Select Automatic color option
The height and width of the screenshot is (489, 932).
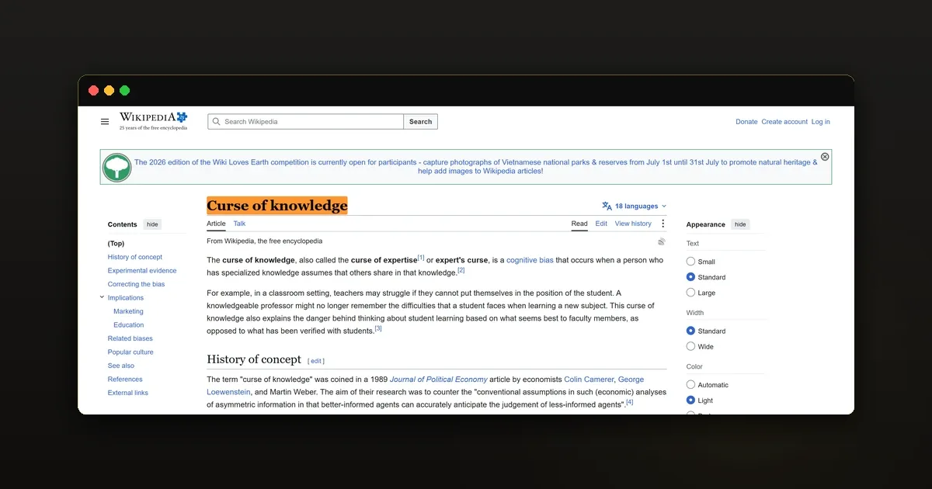(x=690, y=385)
